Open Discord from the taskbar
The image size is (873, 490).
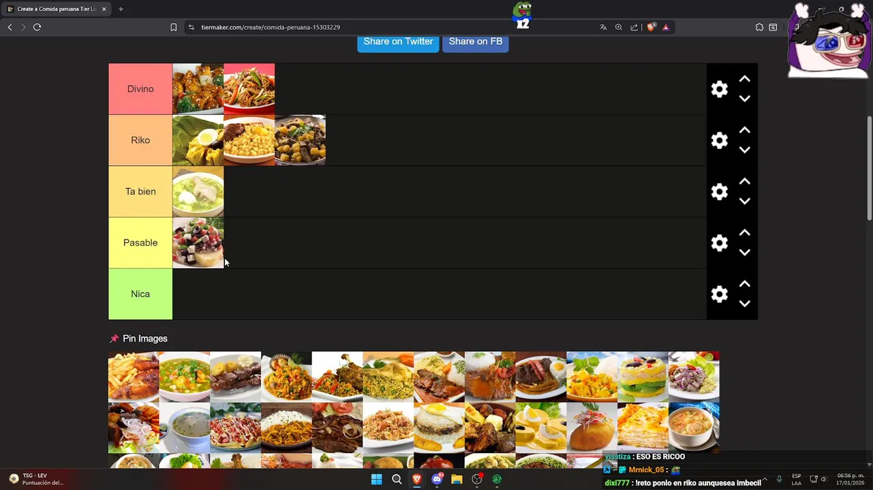click(x=437, y=479)
